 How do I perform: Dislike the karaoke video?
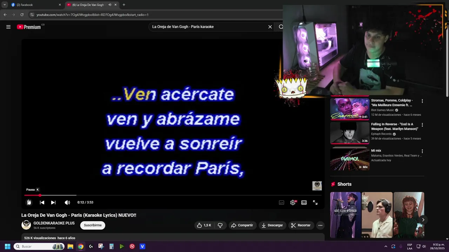220,225
